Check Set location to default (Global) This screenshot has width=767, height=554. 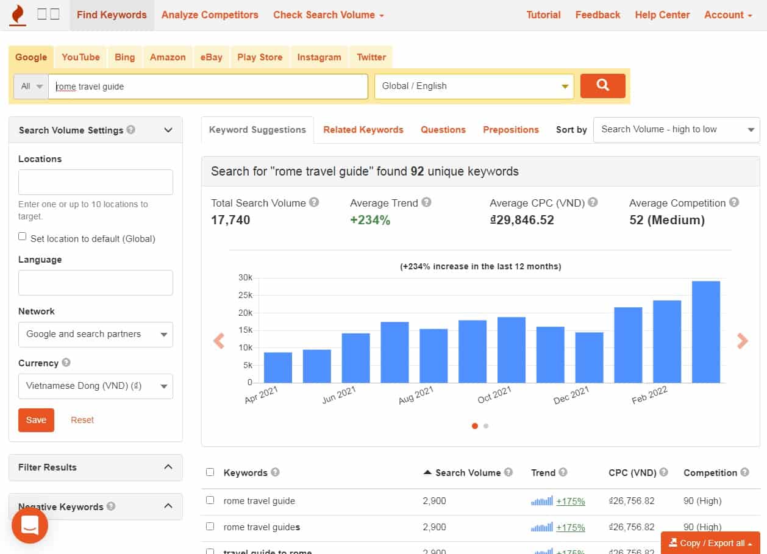click(23, 236)
